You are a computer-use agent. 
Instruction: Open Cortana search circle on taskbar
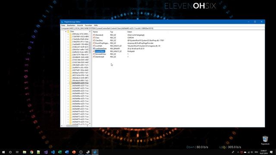(10, 152)
